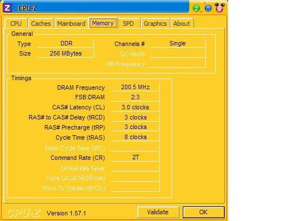
Task: Maximize window with blue round button
Action: point(208,8)
